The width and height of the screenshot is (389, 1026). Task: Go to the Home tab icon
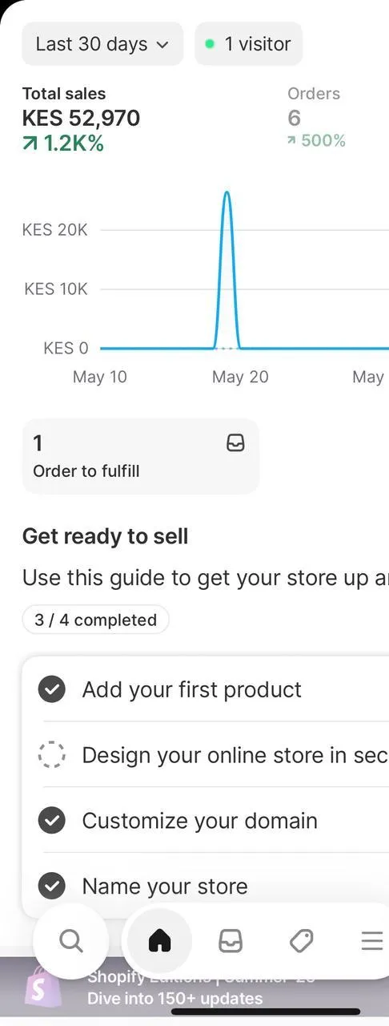coord(160,940)
